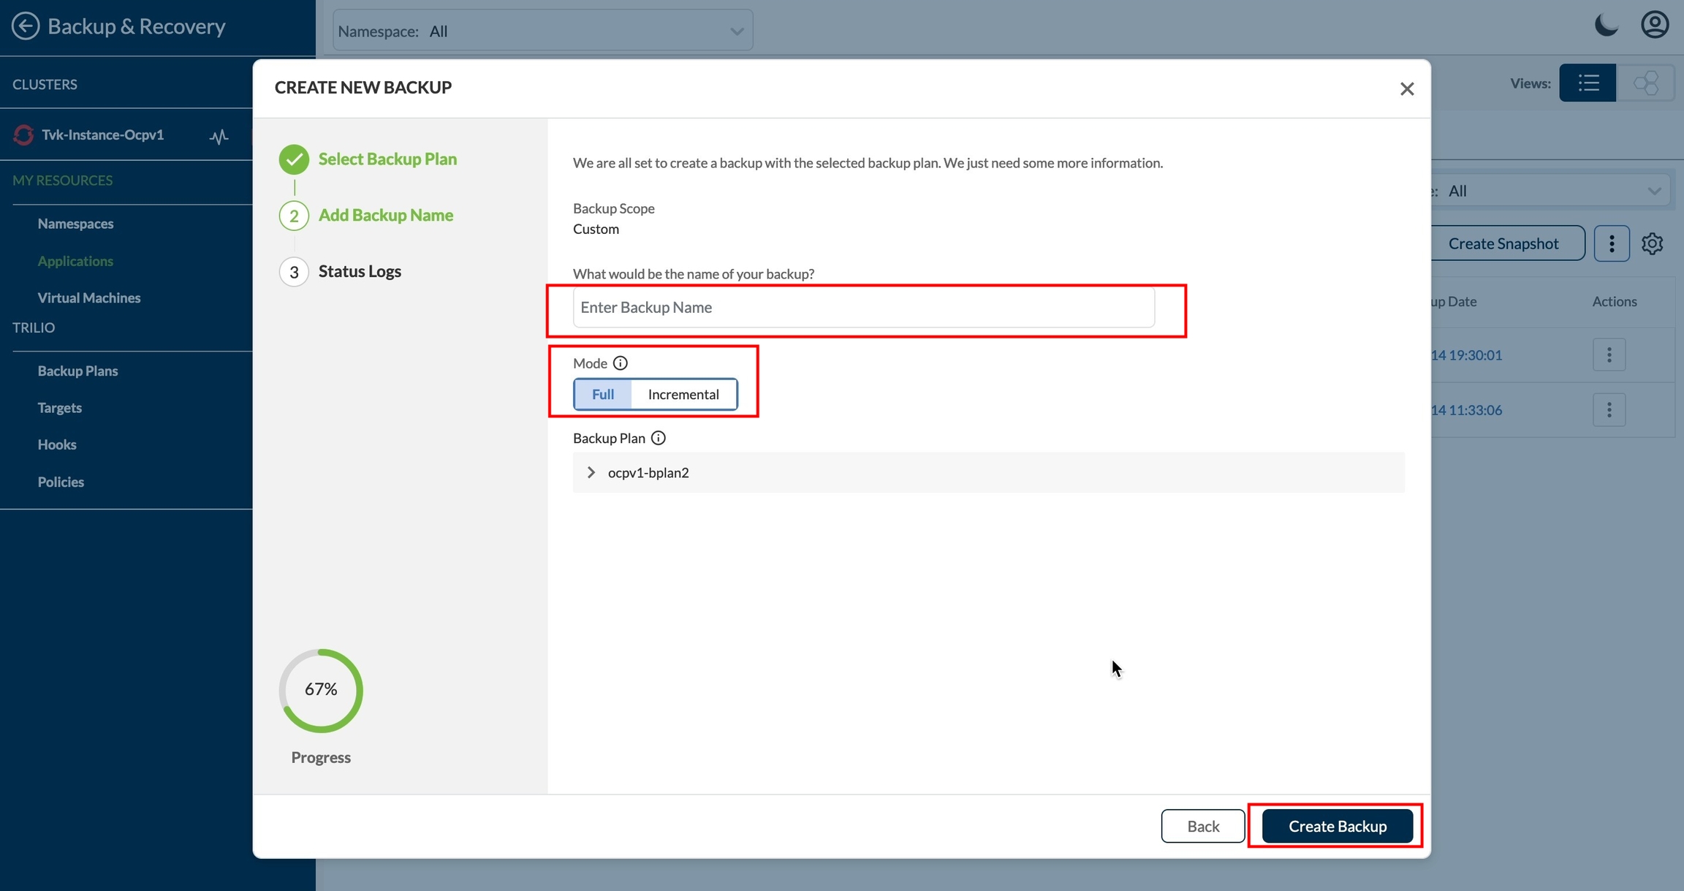Click the cluster activity pulse icon
Viewport: 1684px width, 891px height.
[219, 137]
